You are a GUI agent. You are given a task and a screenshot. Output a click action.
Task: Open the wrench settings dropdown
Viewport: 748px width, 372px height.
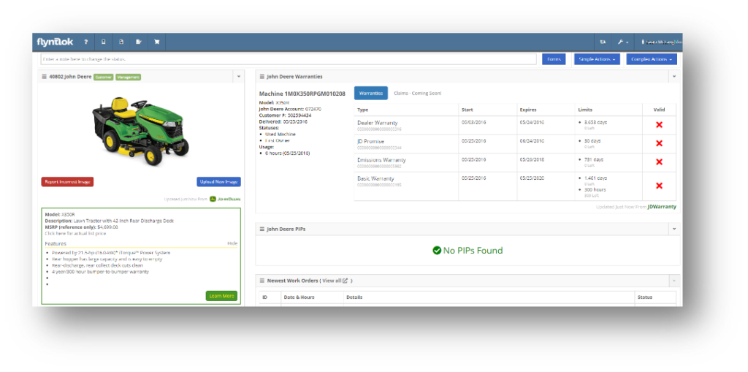click(x=622, y=42)
